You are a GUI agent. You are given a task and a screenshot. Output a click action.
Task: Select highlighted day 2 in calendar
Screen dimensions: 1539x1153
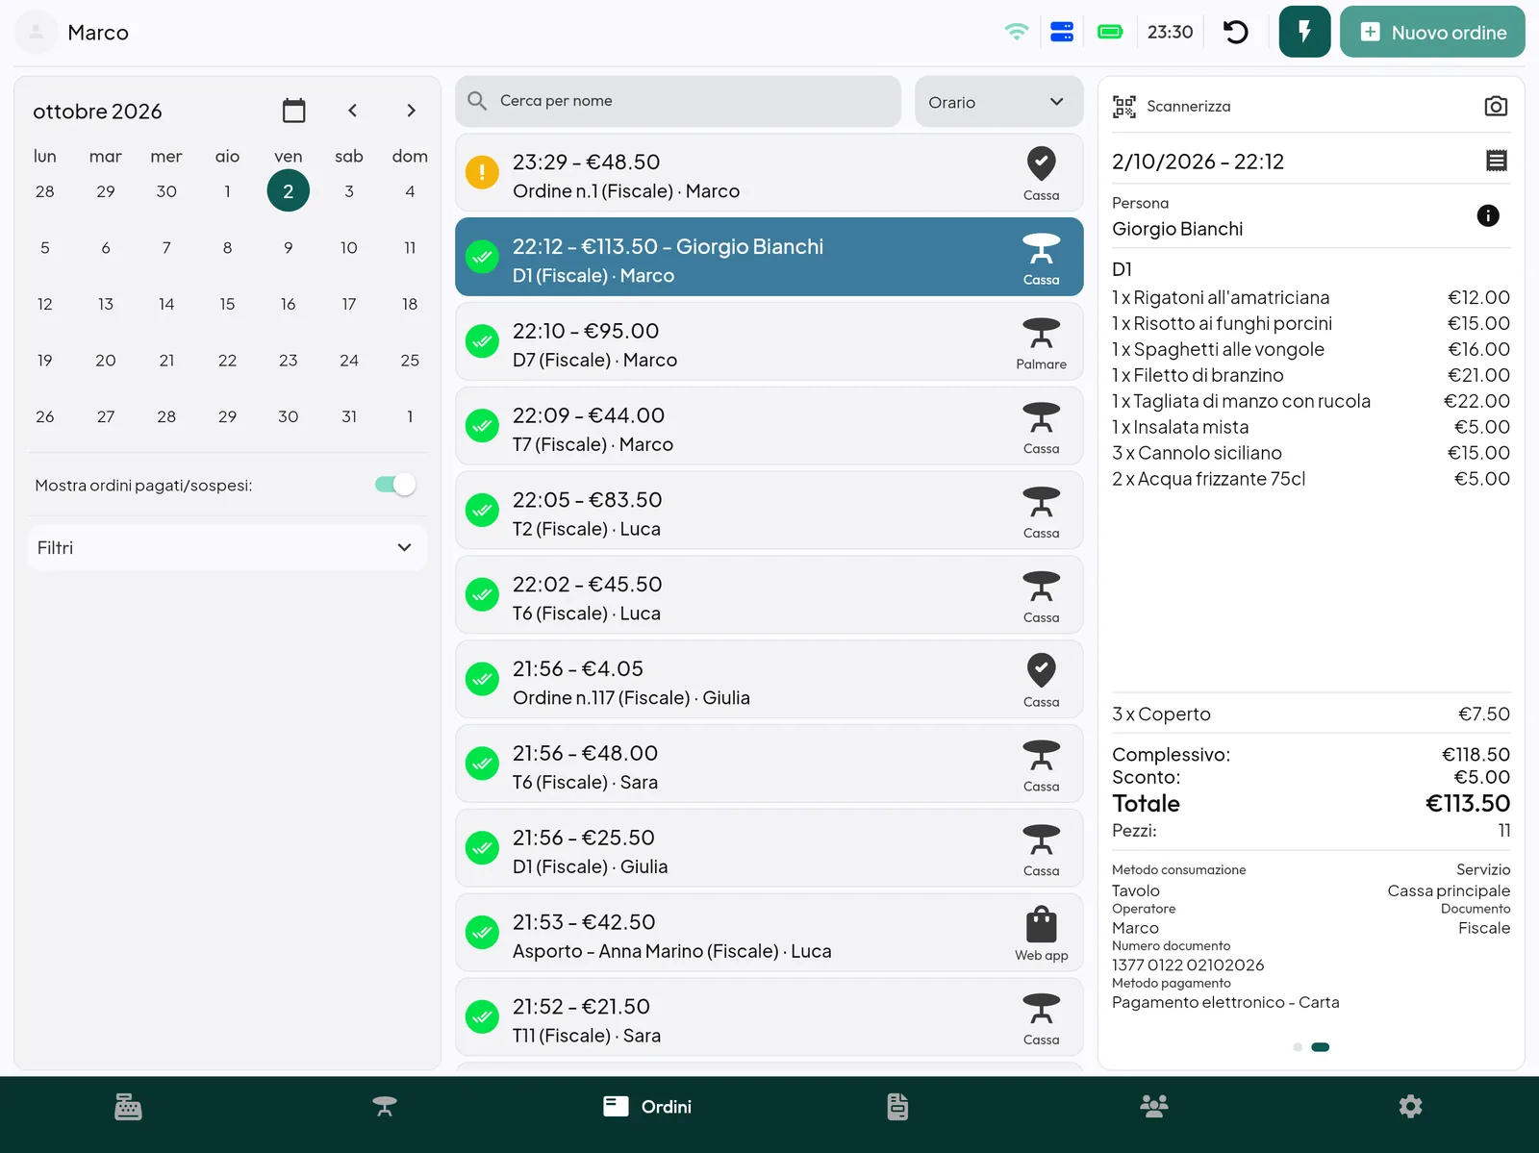click(289, 190)
